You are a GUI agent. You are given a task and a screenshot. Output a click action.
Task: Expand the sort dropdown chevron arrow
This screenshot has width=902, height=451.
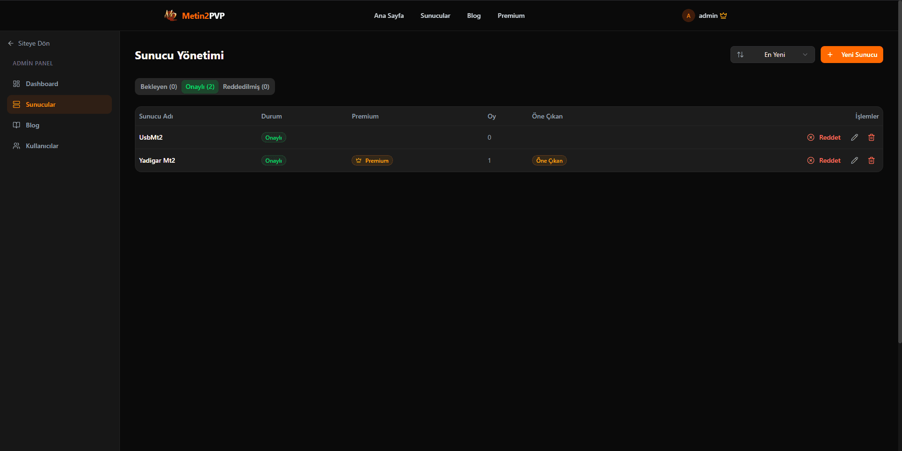coord(805,55)
